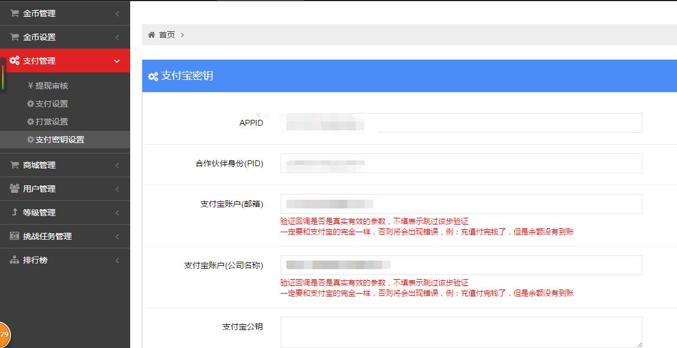Click the icon next to 挑战任务管理
The image size is (677, 348).
point(16,236)
